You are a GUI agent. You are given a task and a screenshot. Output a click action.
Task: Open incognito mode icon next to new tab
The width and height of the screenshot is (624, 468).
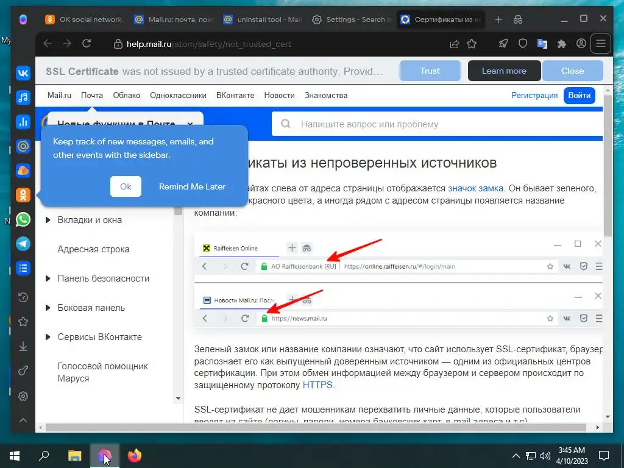[518, 19]
